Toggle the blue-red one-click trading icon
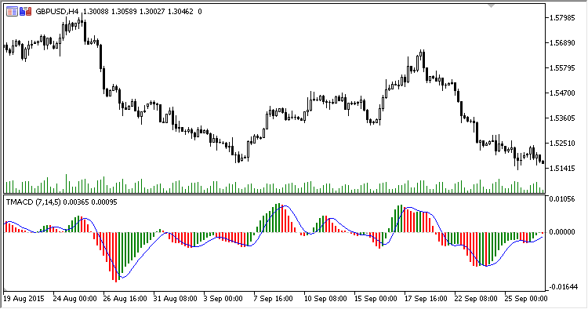The image size is (588, 309). 26,12
